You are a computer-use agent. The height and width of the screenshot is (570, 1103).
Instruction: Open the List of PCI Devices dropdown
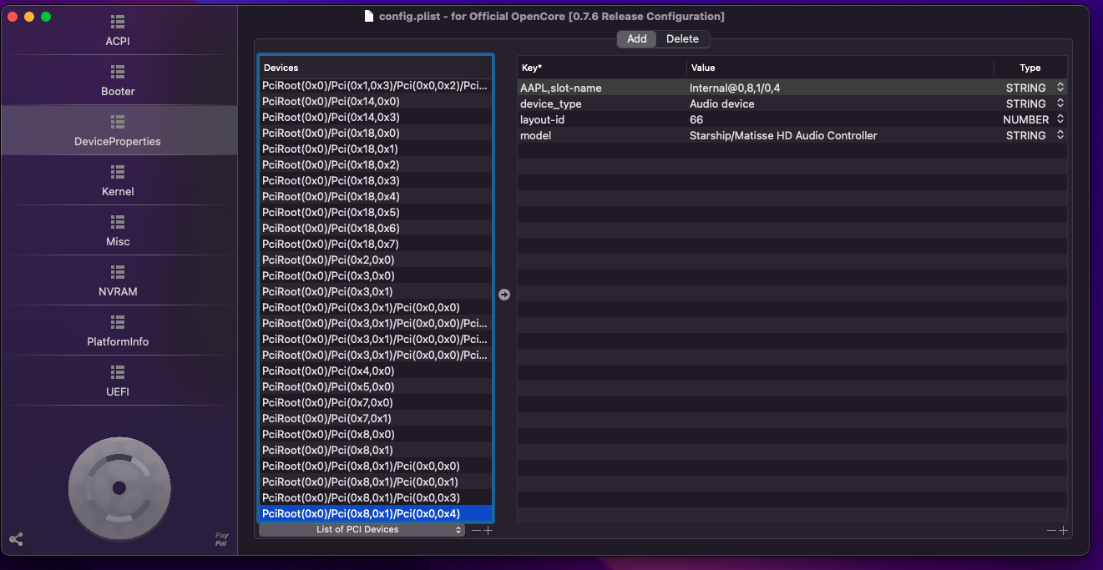(x=361, y=530)
